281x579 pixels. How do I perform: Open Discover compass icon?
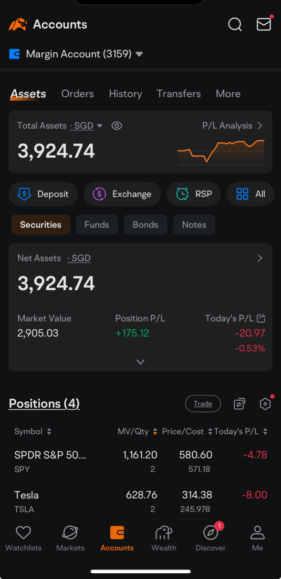point(210,538)
